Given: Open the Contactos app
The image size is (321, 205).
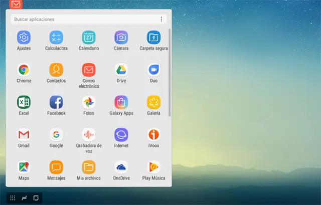Looking at the screenshot, I should (x=56, y=70).
